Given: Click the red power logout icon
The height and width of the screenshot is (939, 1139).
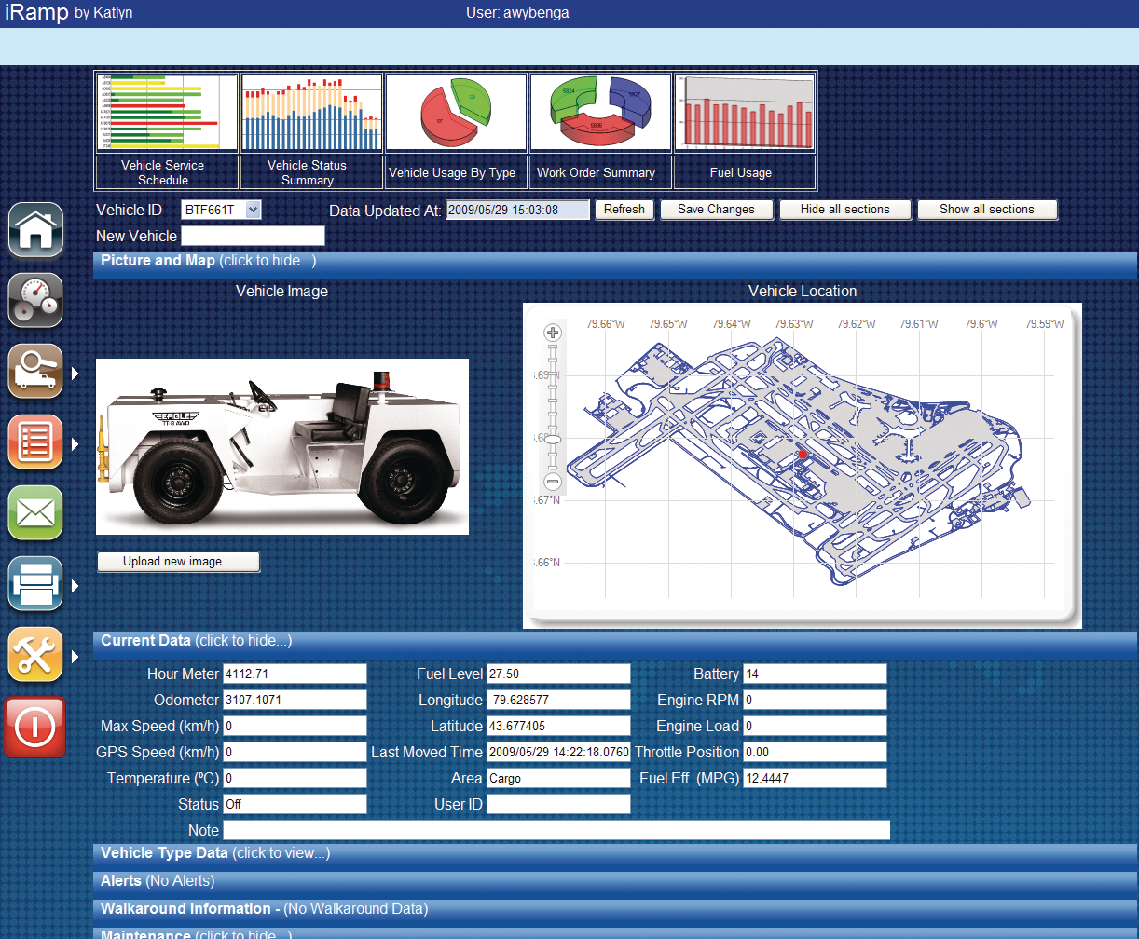Looking at the screenshot, I should (x=35, y=727).
